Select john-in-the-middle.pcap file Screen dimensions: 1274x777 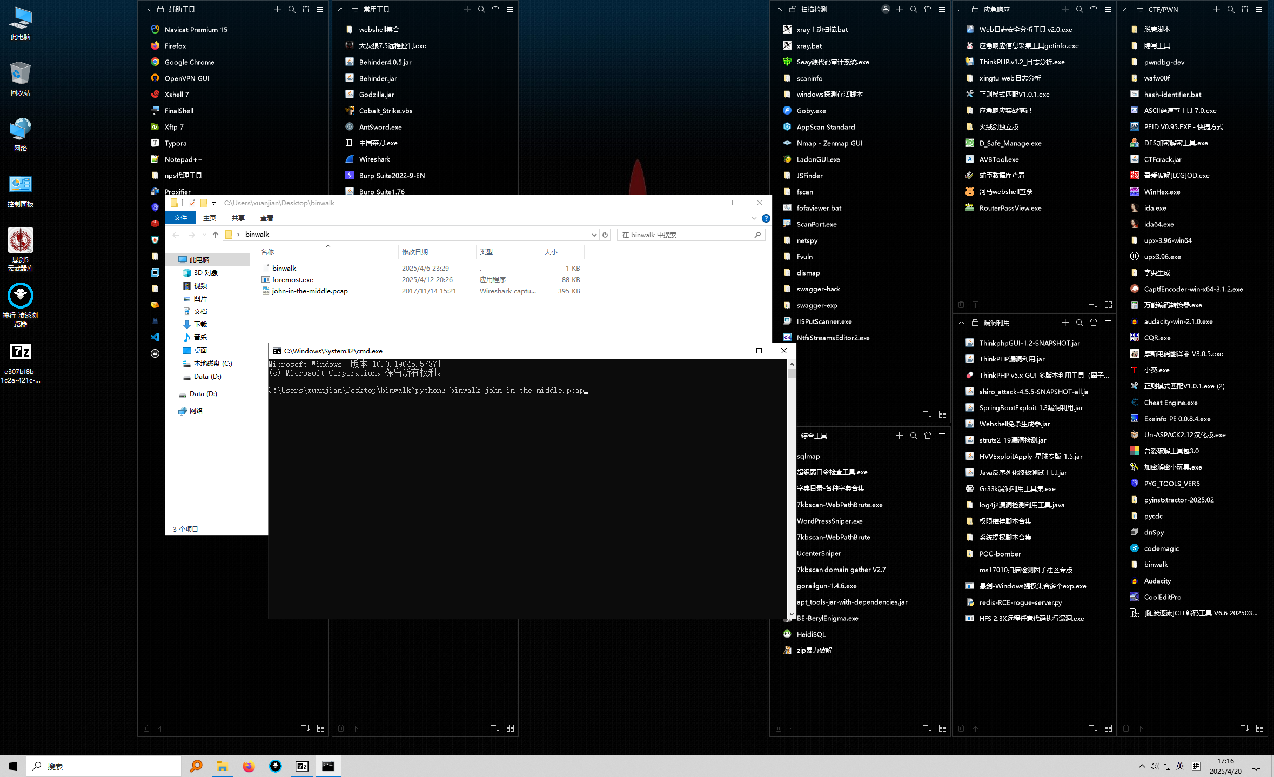click(x=310, y=291)
